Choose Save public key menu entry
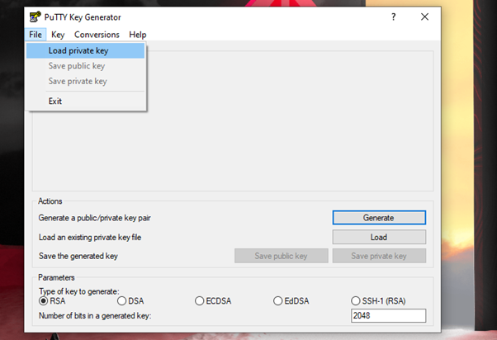Screen dimensions: 497x340 [85, 66]
